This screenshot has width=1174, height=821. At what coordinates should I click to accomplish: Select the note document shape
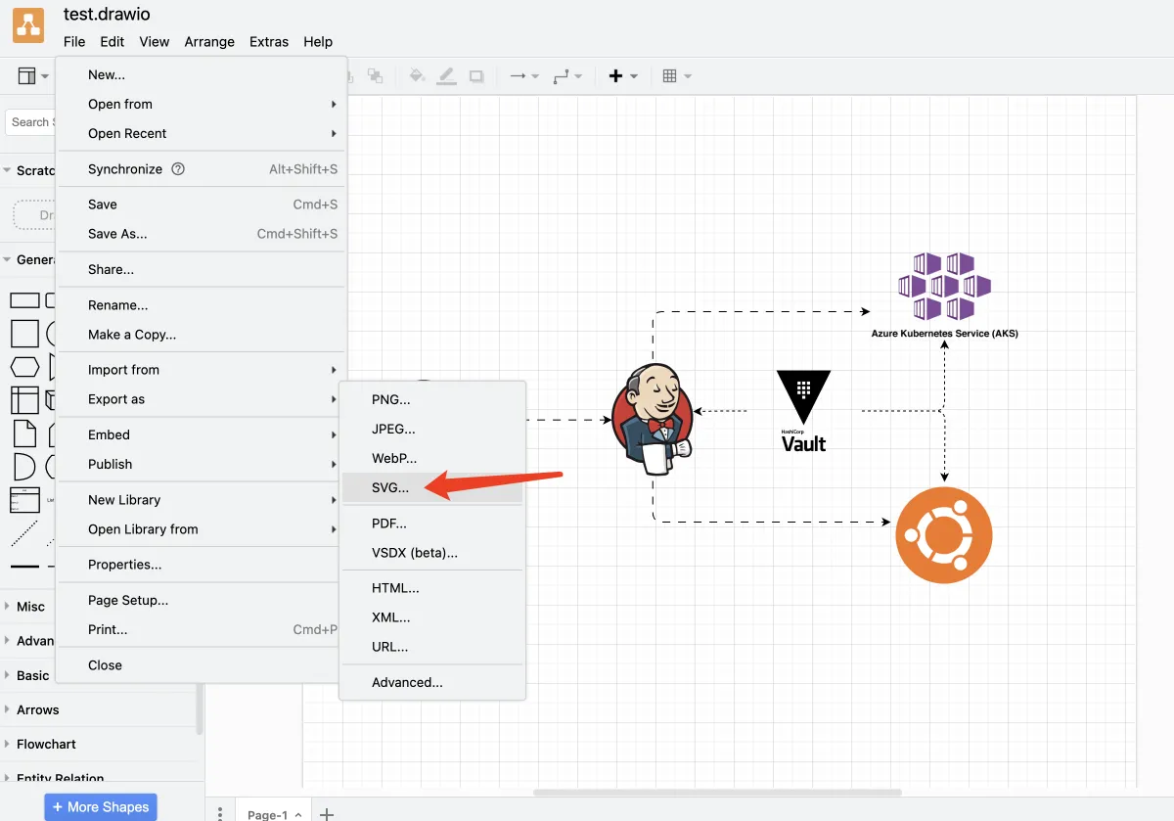click(x=24, y=433)
